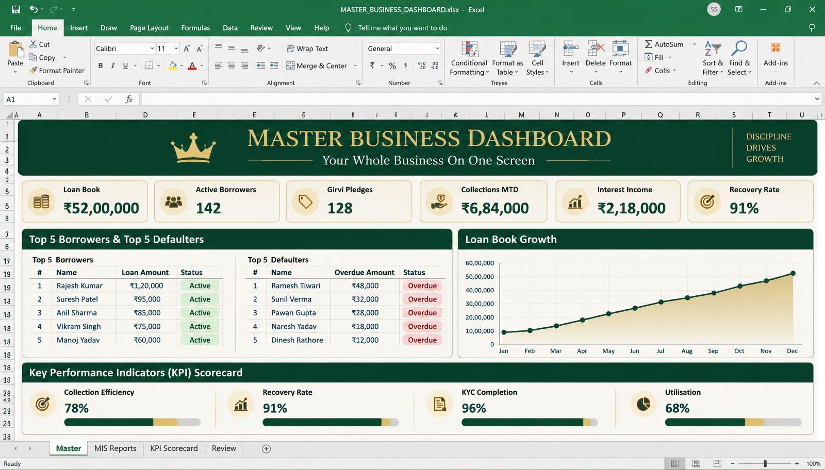Switch to Page Break Preview view
Viewport: 825px width, 470px height.
[x=717, y=463]
